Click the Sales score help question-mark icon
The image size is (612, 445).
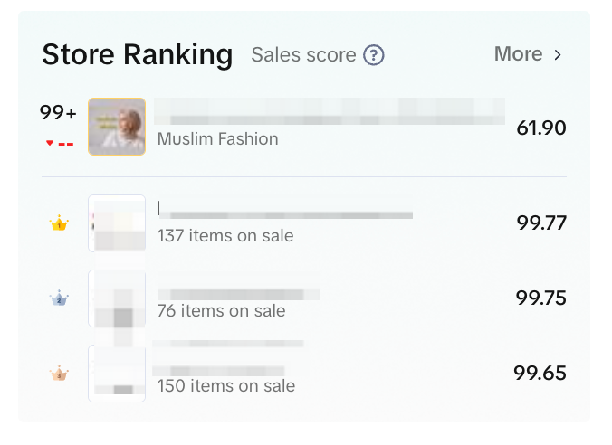[374, 55]
